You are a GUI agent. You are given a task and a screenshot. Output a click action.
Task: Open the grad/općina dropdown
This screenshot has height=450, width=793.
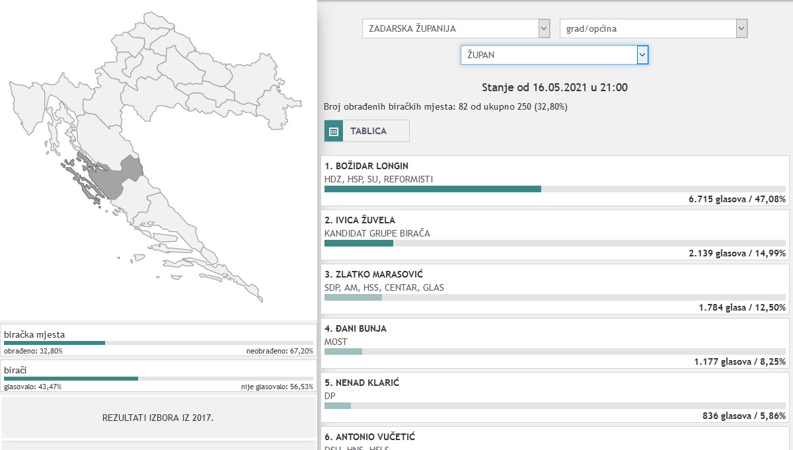tap(654, 28)
